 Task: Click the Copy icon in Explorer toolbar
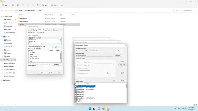pyautogui.click(x=18, y=5)
